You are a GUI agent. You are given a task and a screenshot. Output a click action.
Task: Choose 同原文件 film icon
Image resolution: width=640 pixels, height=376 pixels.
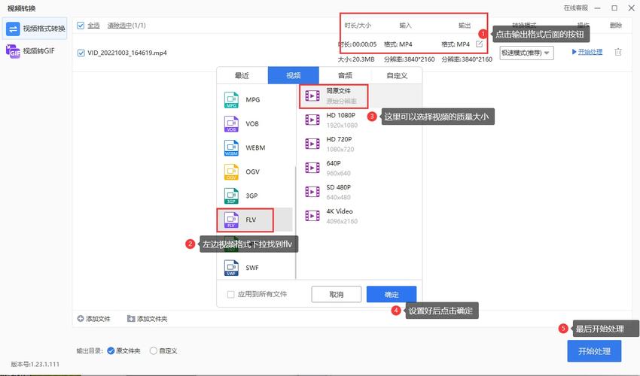pyautogui.click(x=312, y=96)
